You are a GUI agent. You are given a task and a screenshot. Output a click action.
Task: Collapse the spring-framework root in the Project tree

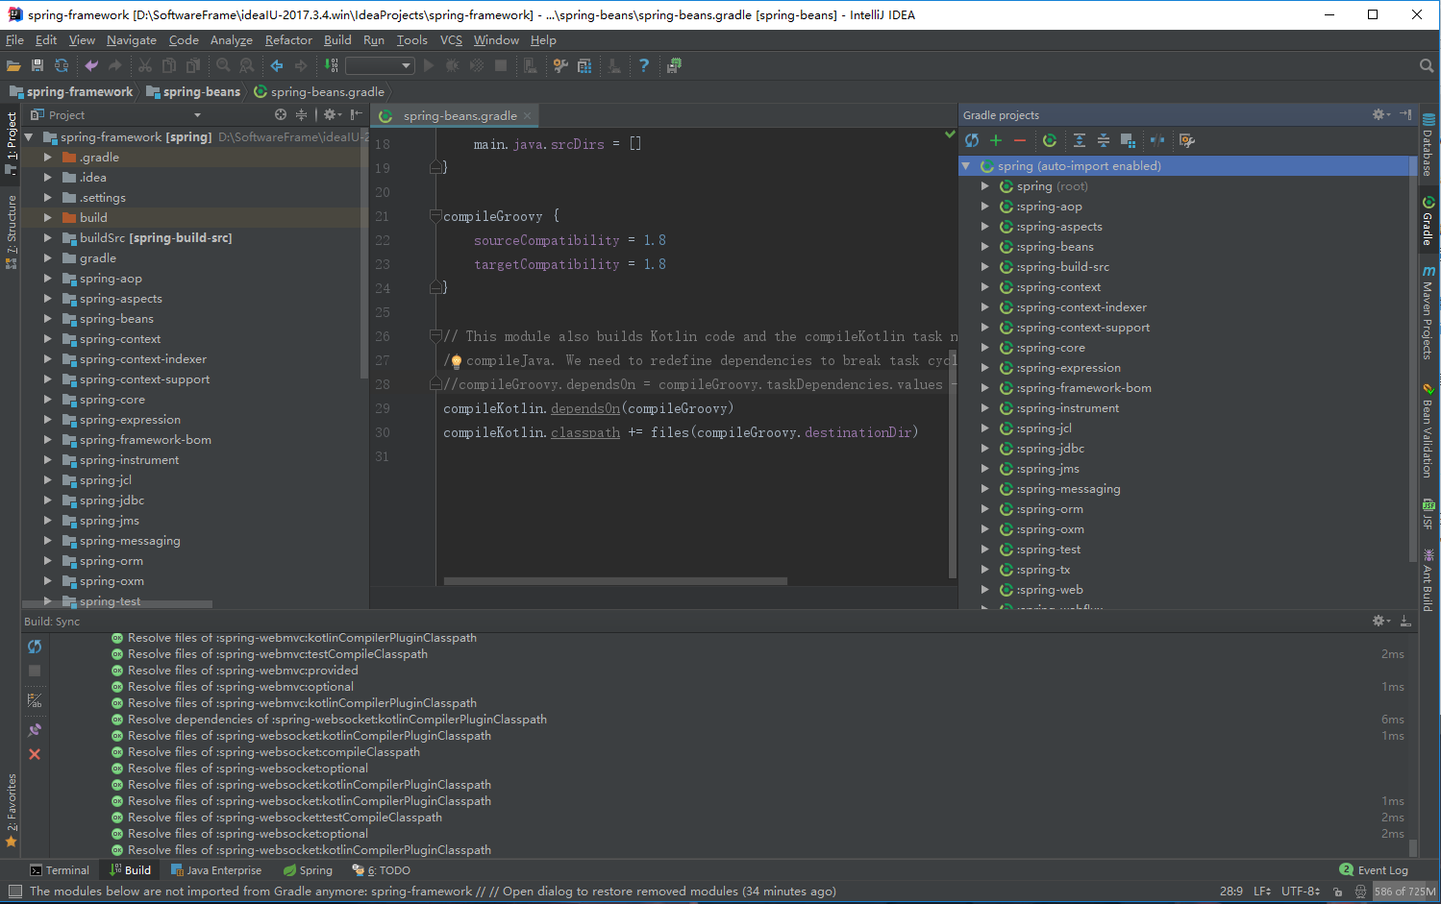click(30, 136)
